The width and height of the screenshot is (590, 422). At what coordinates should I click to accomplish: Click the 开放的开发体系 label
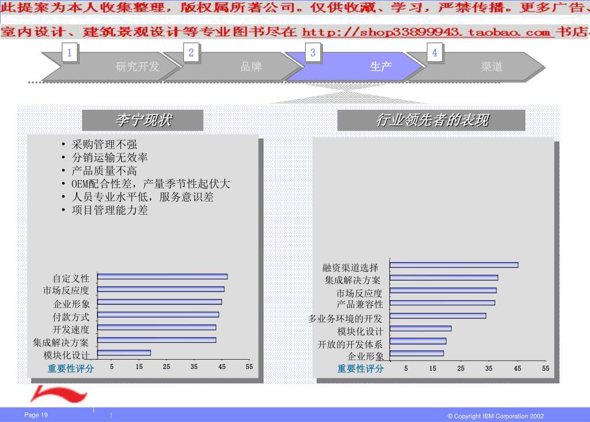coord(350,345)
